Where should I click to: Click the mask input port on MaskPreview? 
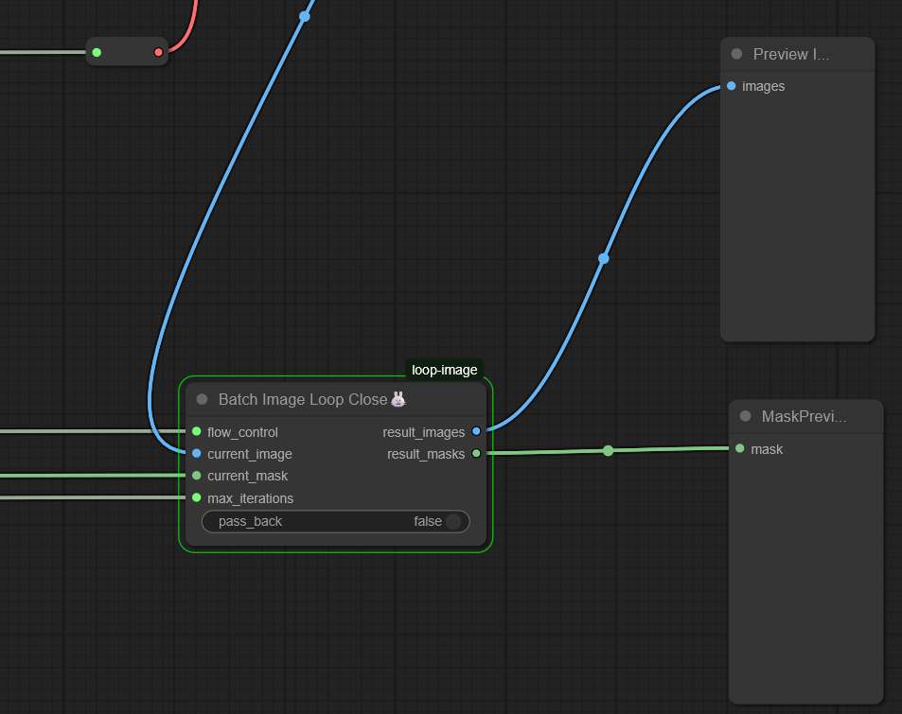739,448
